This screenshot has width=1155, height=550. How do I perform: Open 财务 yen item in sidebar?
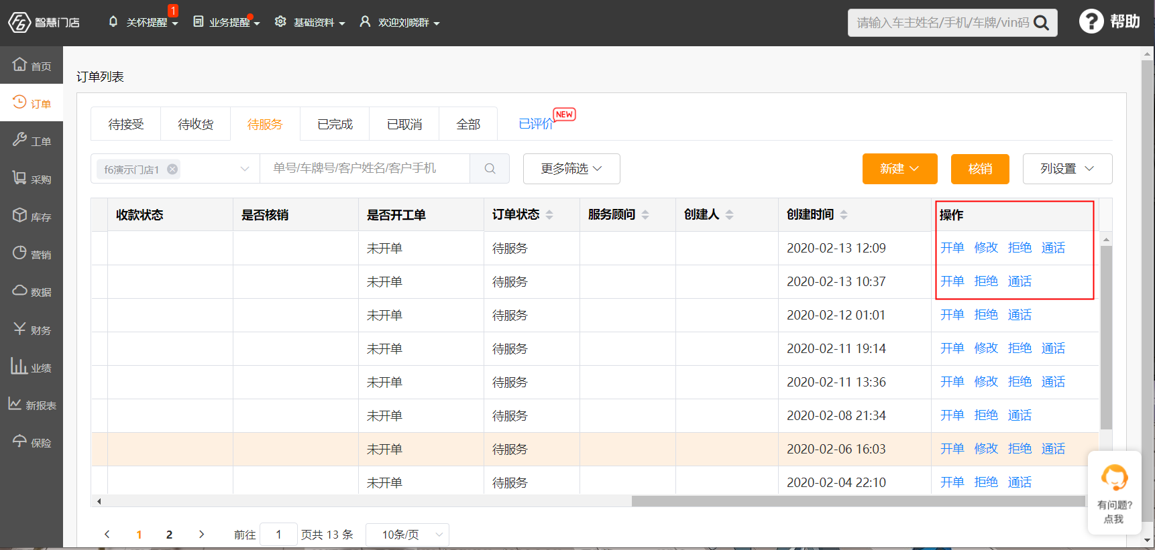point(32,329)
